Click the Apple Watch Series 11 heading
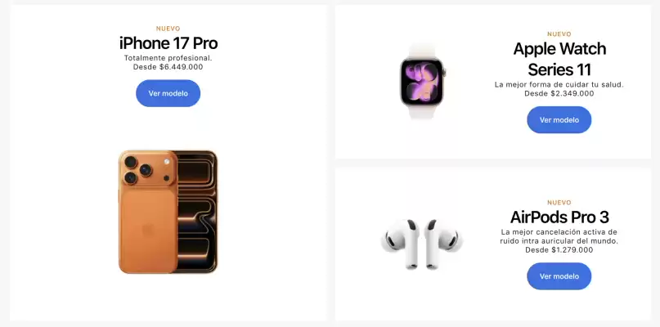 pos(559,59)
